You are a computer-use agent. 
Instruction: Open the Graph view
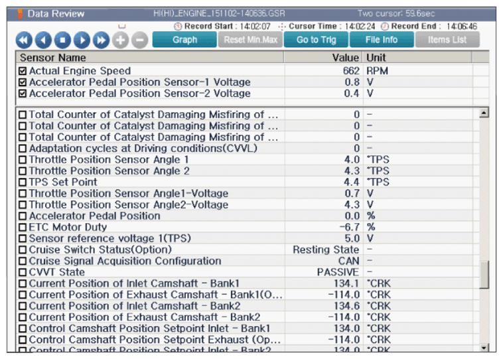184,40
